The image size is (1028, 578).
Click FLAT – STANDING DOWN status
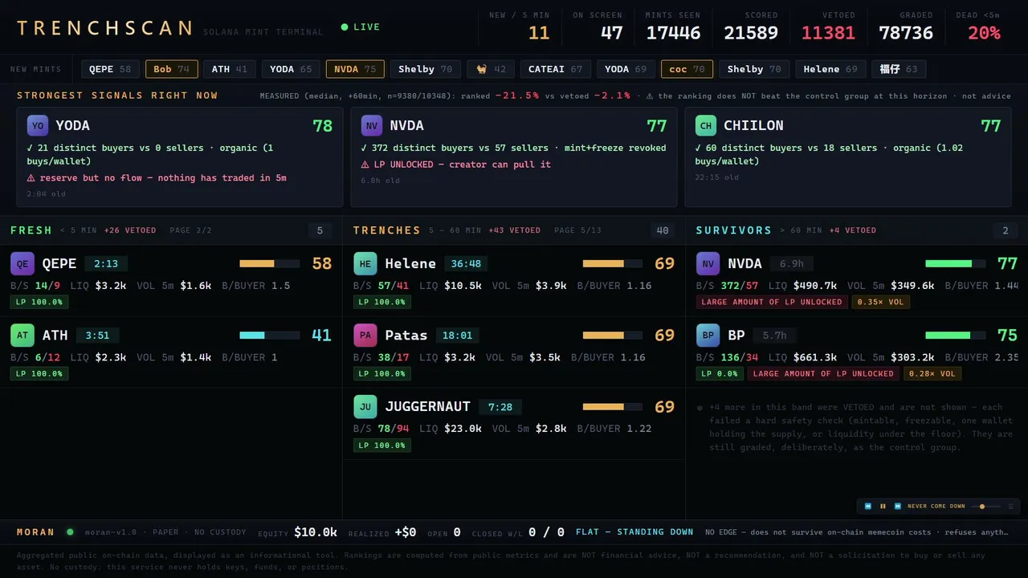(634, 531)
